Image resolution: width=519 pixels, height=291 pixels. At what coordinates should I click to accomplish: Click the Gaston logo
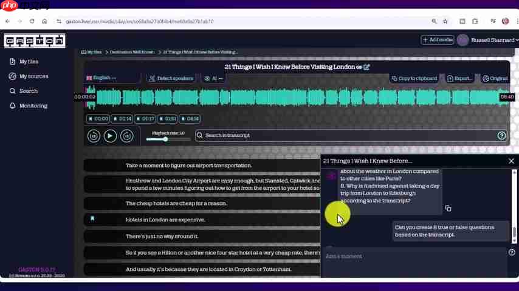[x=35, y=41]
